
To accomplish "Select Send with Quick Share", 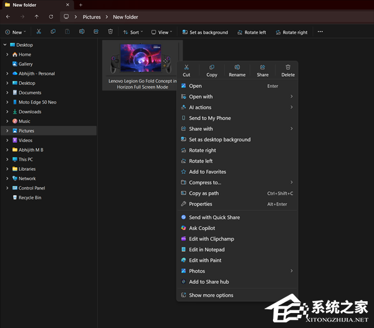I will click(x=237, y=217).
